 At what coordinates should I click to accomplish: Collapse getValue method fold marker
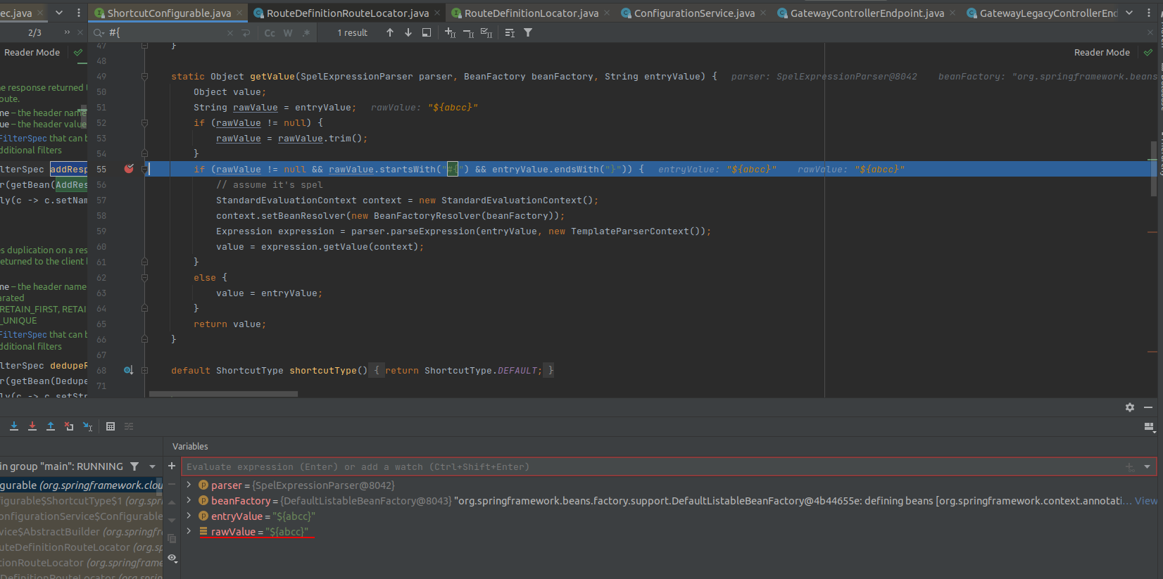[x=144, y=77]
